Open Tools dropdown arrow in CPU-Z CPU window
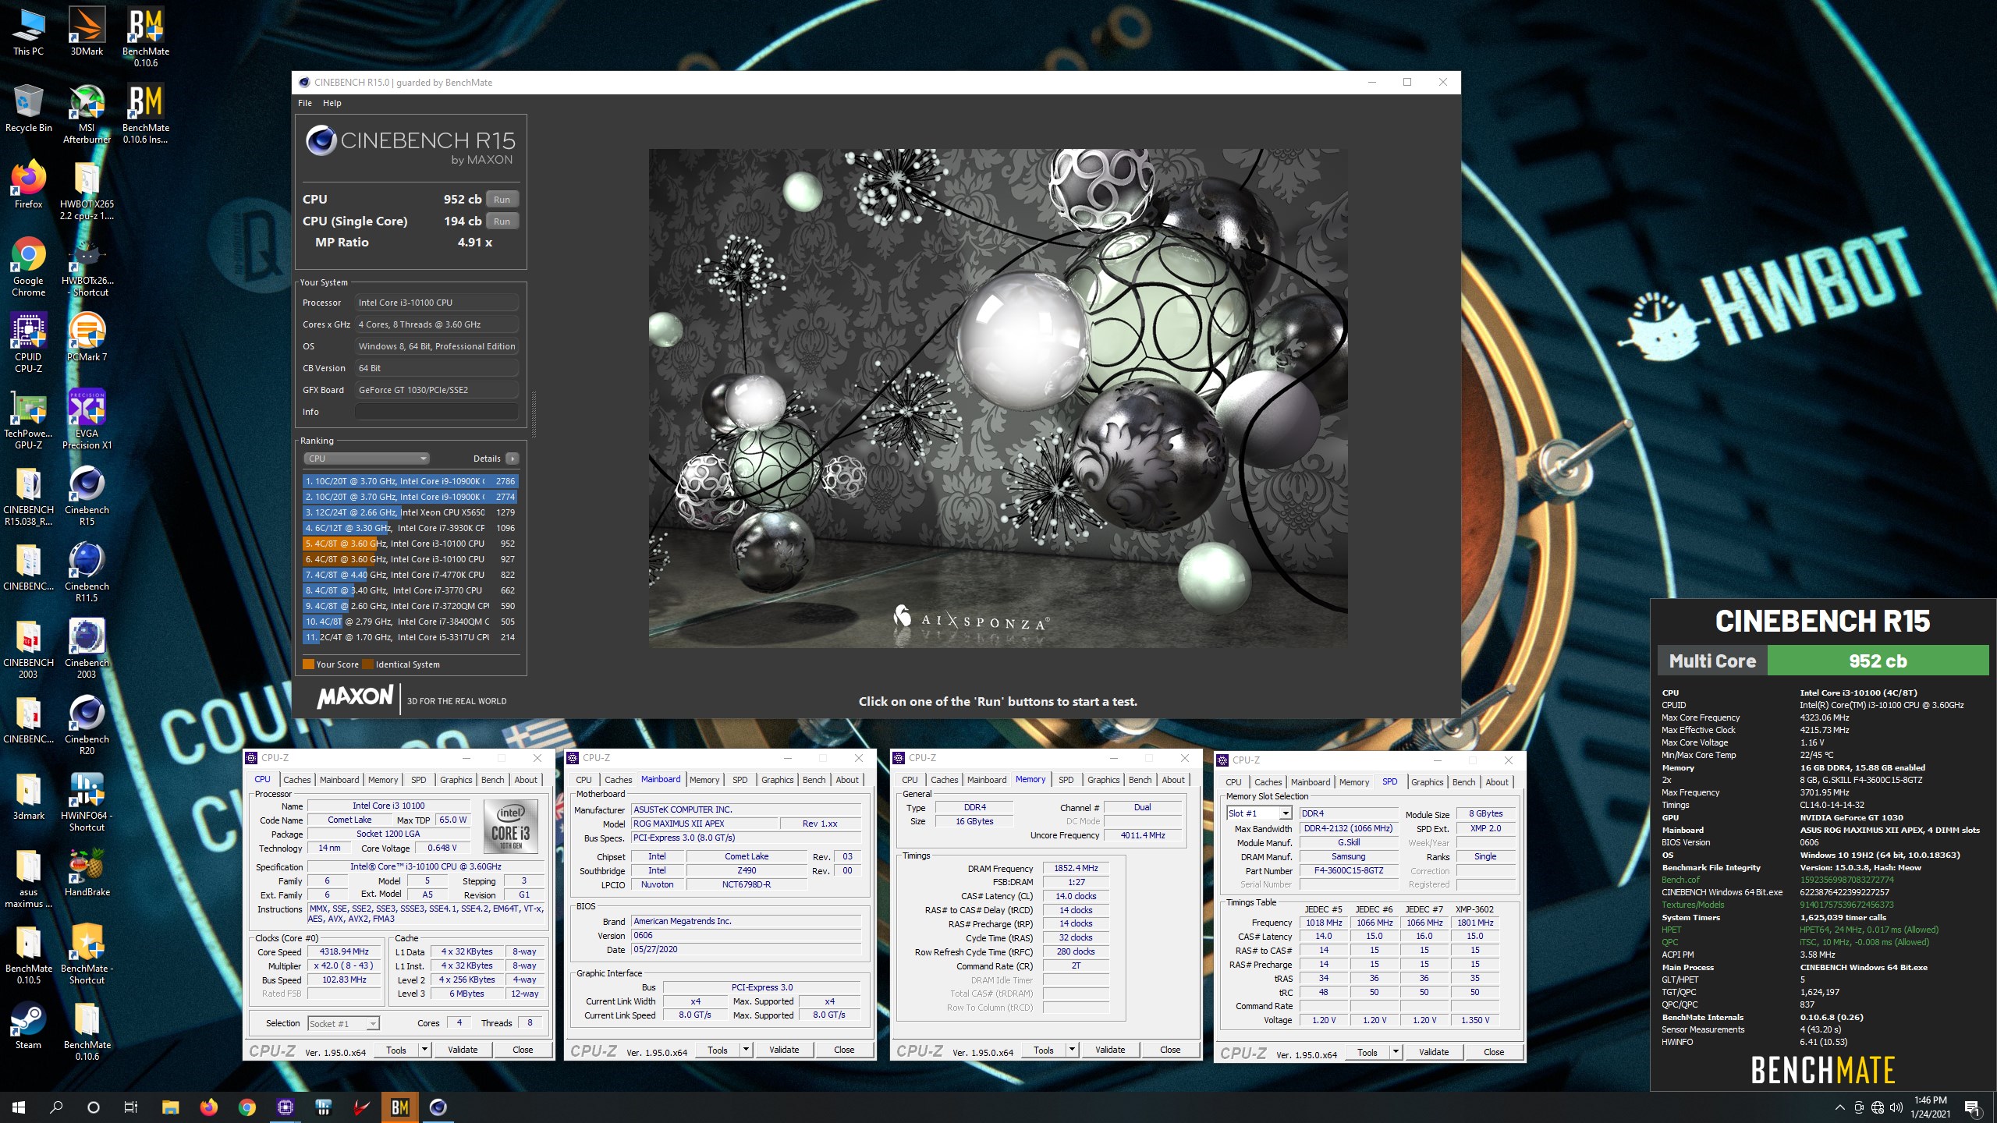The height and width of the screenshot is (1123, 1997). click(x=425, y=1050)
